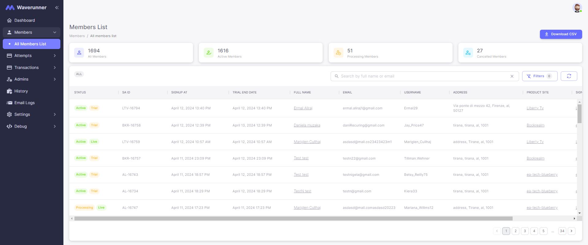Viewport: 588px width, 245px height.
Task: Click the Active Members card icon
Action: point(209,53)
